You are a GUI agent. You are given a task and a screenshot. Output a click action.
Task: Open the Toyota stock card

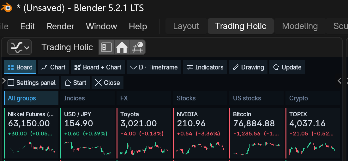[x=144, y=133]
